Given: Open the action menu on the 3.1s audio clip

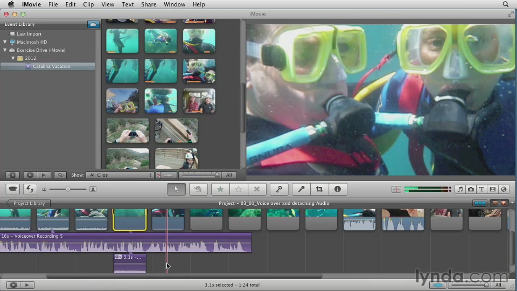Looking at the screenshot, I should tap(118, 257).
